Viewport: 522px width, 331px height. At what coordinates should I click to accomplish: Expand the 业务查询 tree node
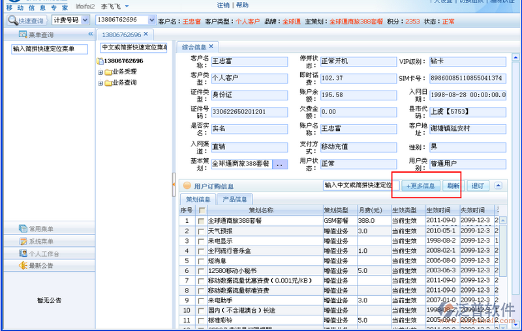[100, 83]
